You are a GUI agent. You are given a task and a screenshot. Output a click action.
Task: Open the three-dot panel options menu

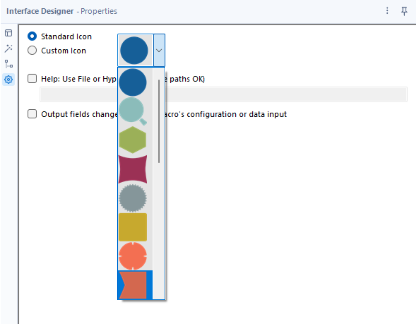387,11
